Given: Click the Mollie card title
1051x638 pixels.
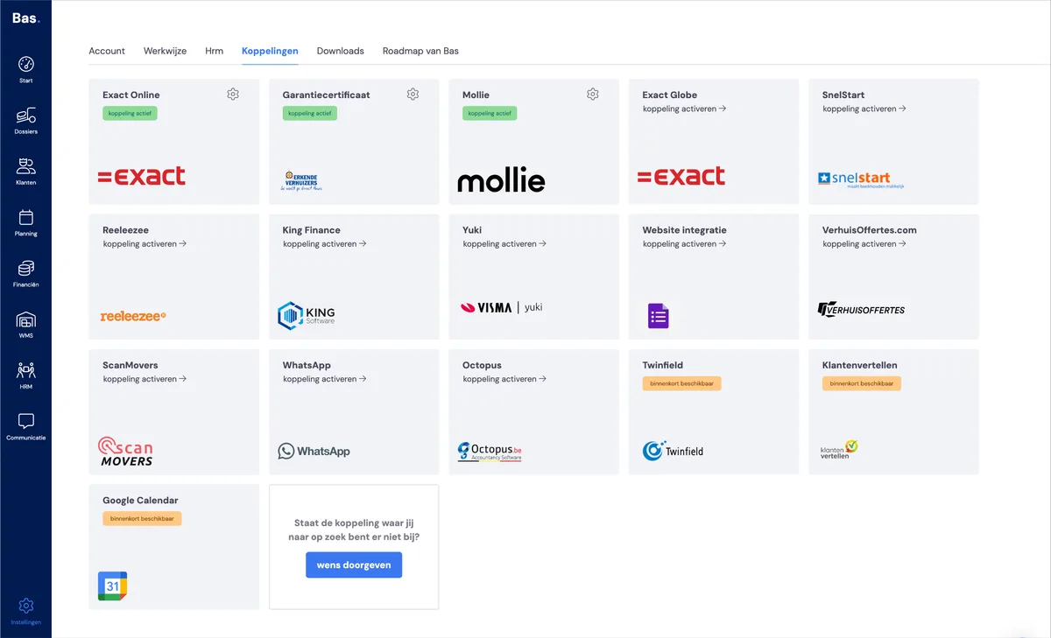Looking at the screenshot, I should click(x=476, y=95).
